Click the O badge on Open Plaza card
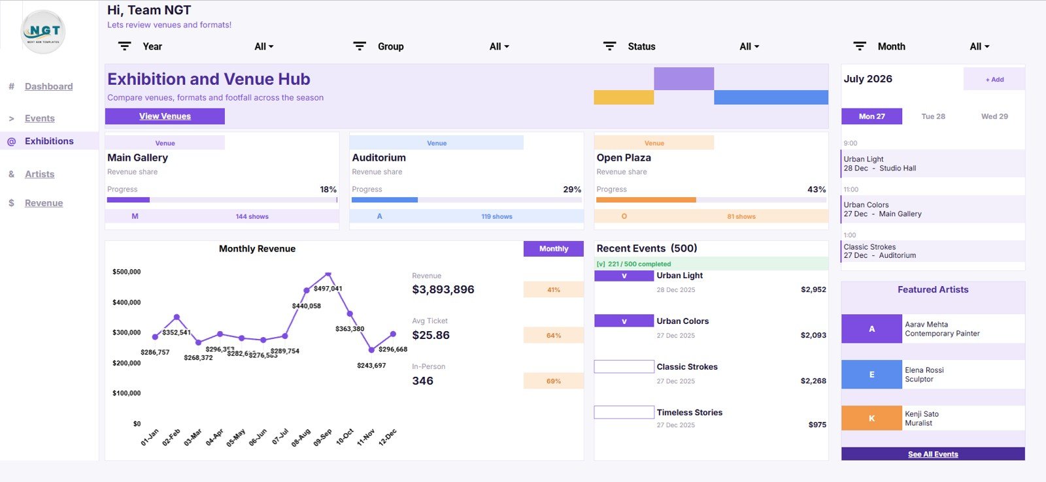This screenshot has height=482, width=1046. (x=624, y=216)
